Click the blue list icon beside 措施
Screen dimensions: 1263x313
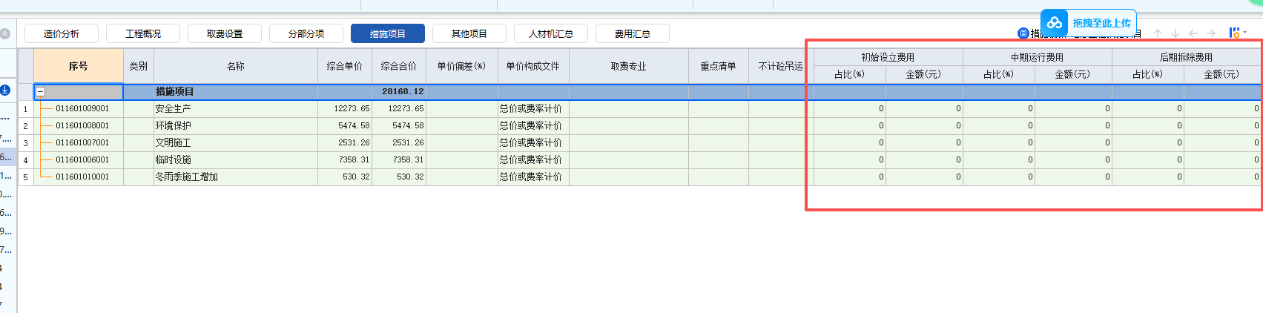[1023, 33]
